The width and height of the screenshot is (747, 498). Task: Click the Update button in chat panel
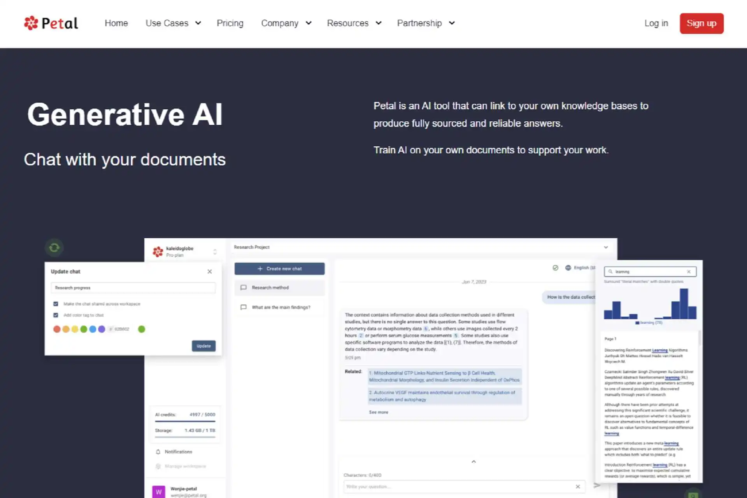[x=203, y=345]
